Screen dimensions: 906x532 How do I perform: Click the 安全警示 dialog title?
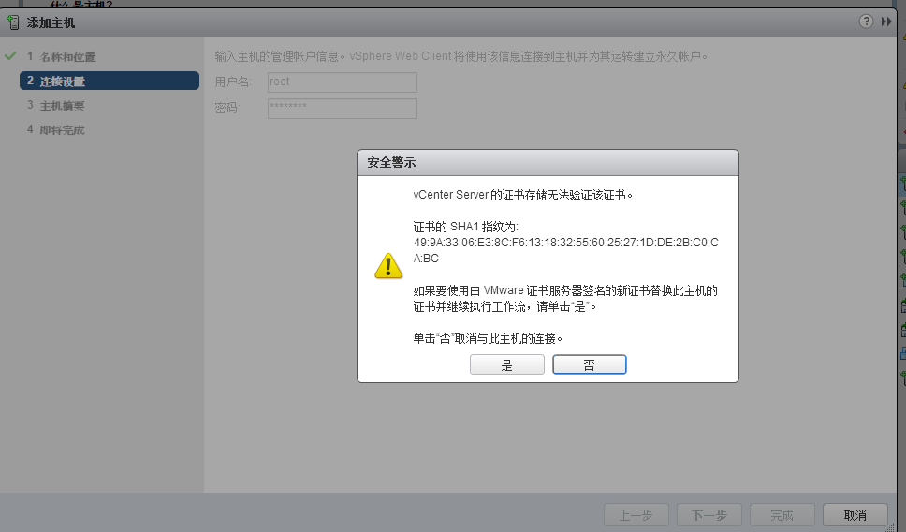pyautogui.click(x=391, y=162)
